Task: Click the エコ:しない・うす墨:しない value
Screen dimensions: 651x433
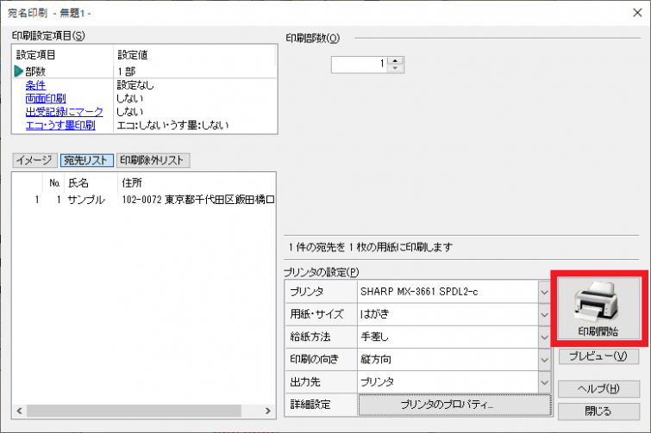Action: tap(172, 125)
